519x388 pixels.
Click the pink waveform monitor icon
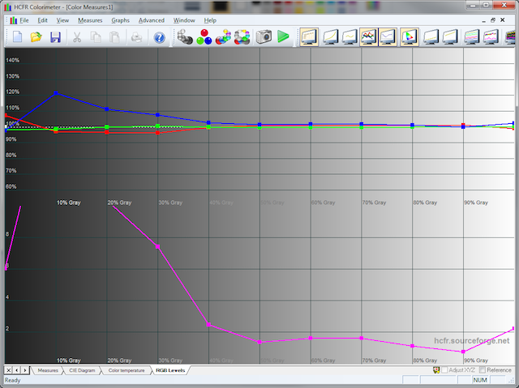tap(491, 36)
